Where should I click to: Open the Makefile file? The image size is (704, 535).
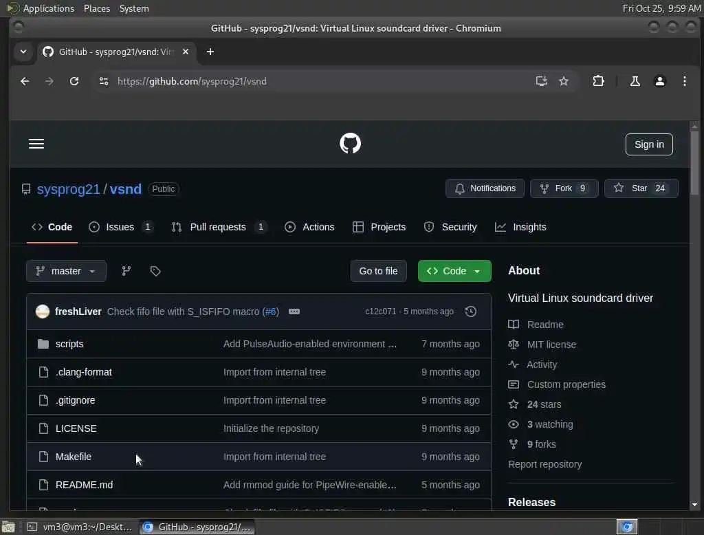coord(74,457)
